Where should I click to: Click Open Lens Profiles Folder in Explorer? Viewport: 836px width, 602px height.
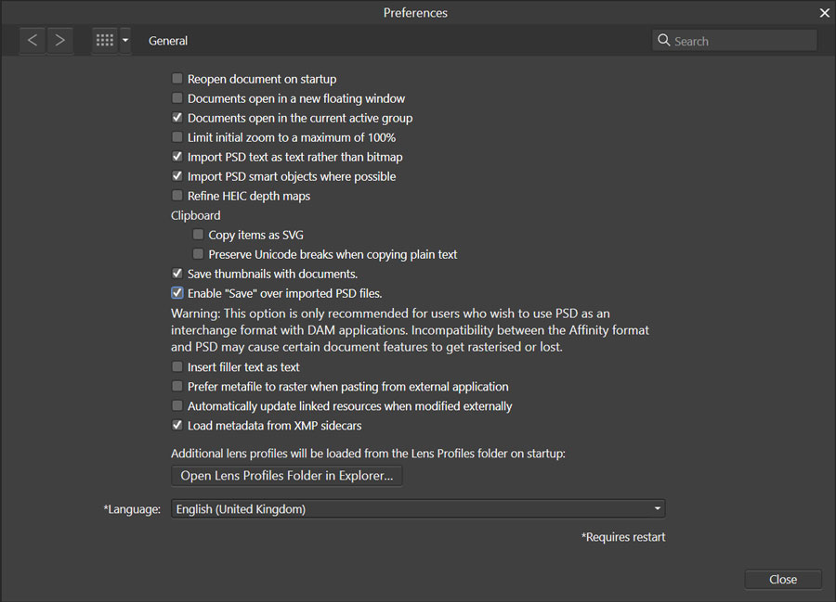tap(287, 475)
